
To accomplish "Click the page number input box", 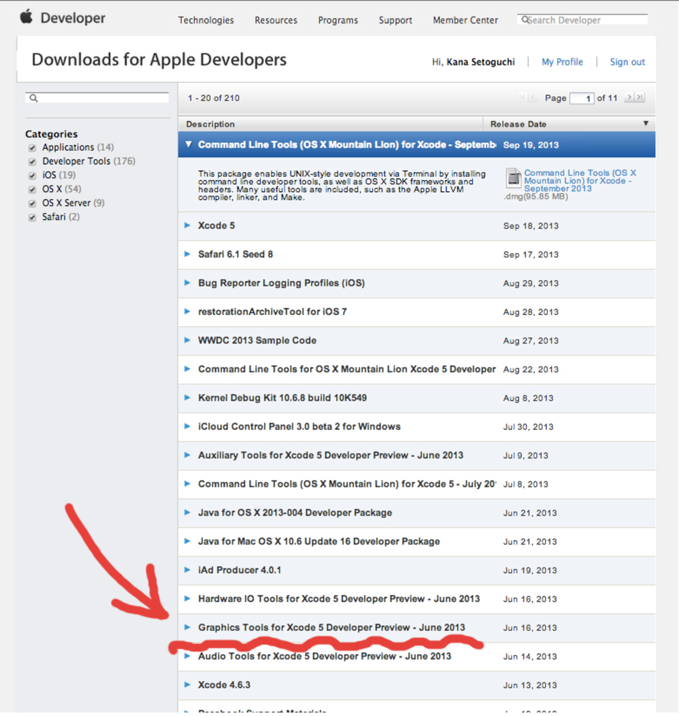I will tap(581, 98).
